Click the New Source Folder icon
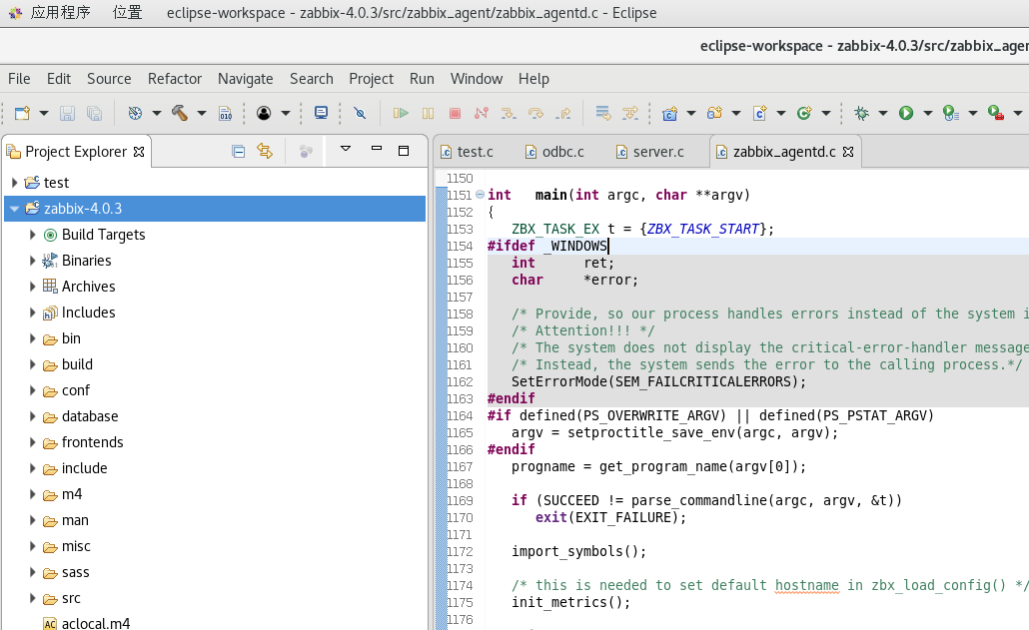 [714, 113]
